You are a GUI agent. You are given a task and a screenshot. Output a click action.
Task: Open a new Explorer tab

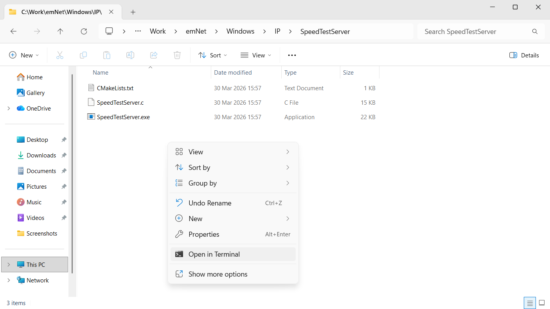[133, 12]
